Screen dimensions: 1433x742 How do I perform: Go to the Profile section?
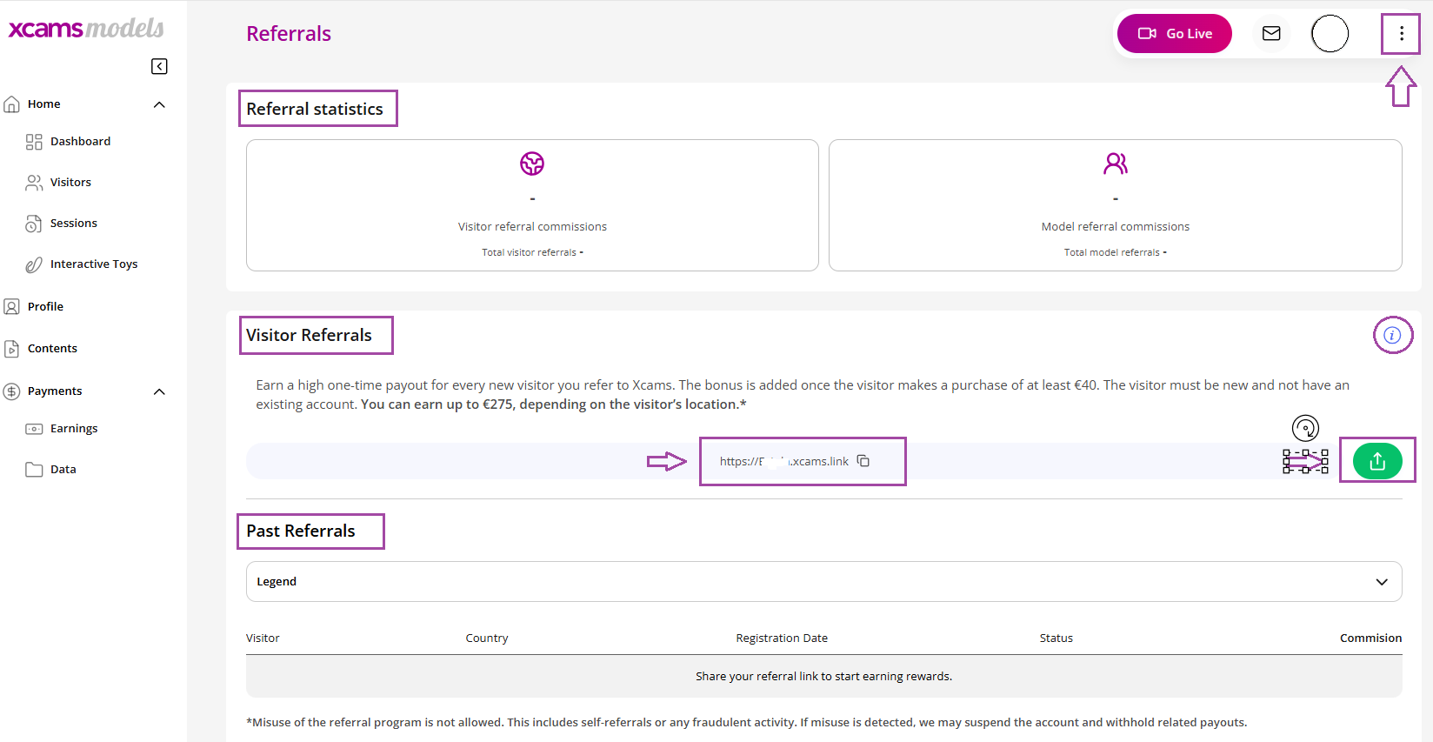click(45, 306)
